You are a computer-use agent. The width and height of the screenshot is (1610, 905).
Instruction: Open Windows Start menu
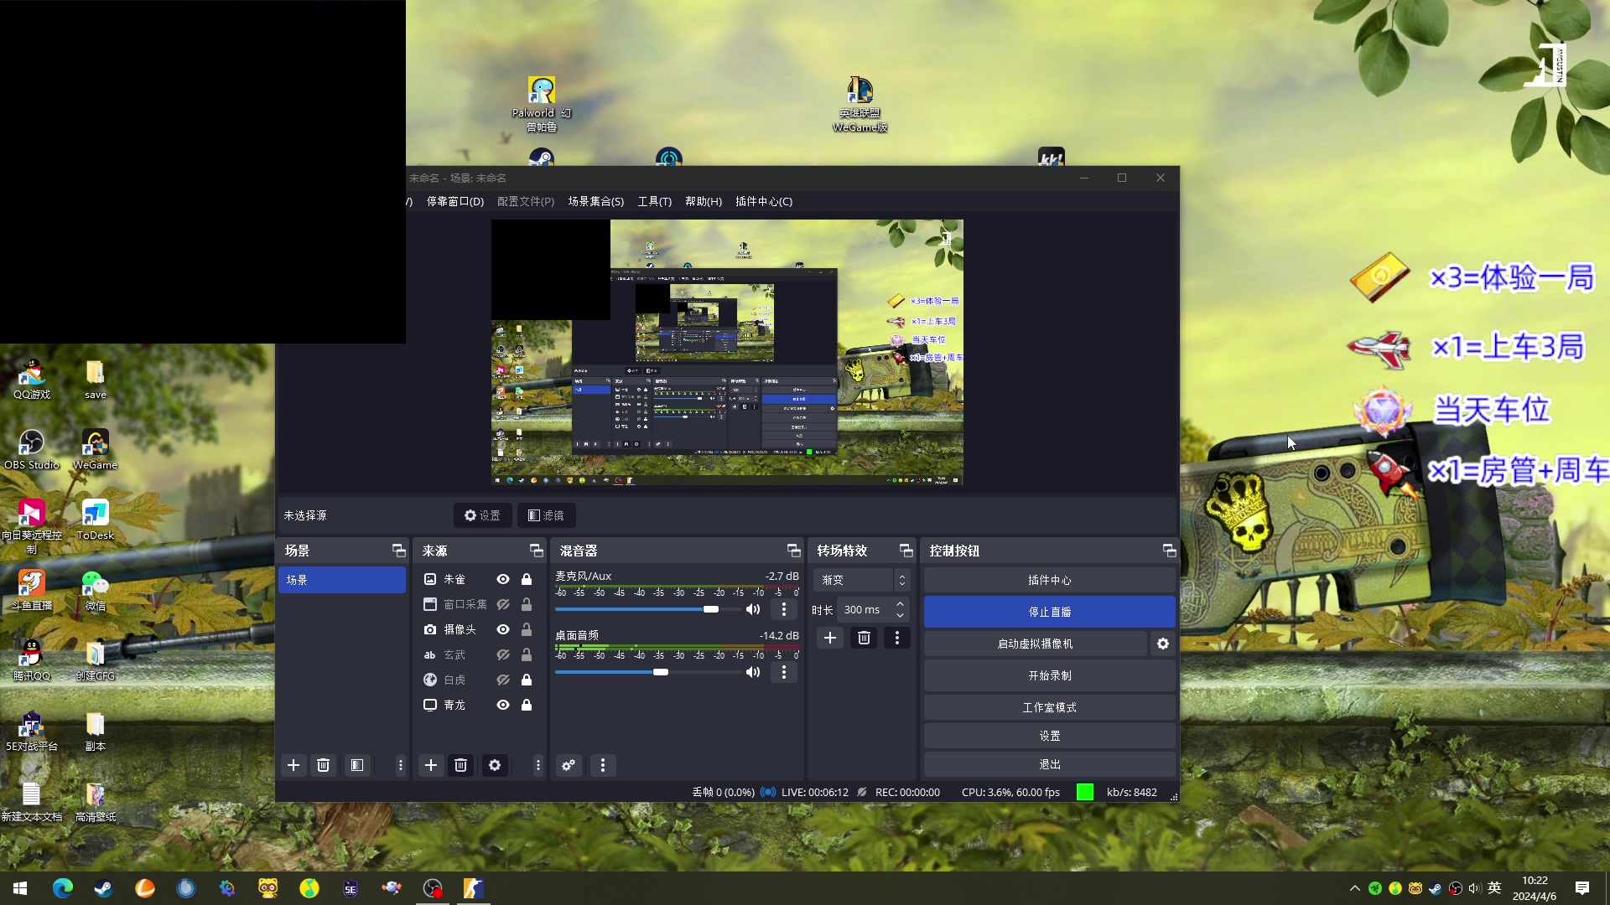point(20,888)
